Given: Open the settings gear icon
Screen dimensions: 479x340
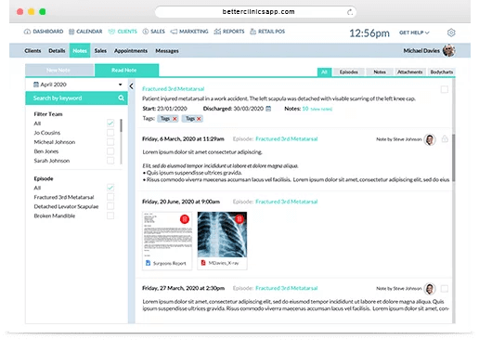Looking at the screenshot, I should (x=451, y=33).
